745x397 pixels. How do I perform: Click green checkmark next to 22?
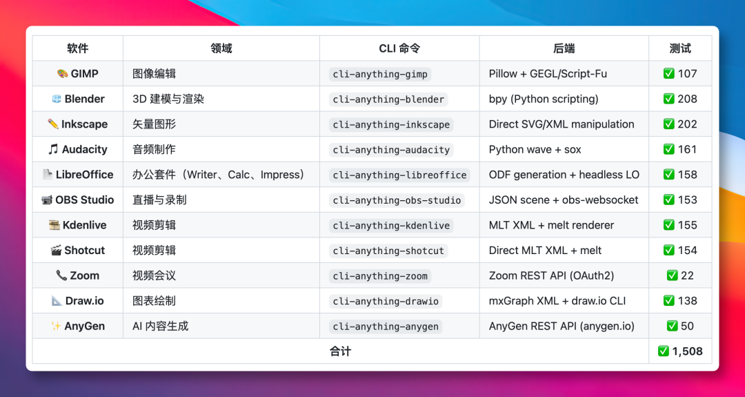click(x=673, y=275)
